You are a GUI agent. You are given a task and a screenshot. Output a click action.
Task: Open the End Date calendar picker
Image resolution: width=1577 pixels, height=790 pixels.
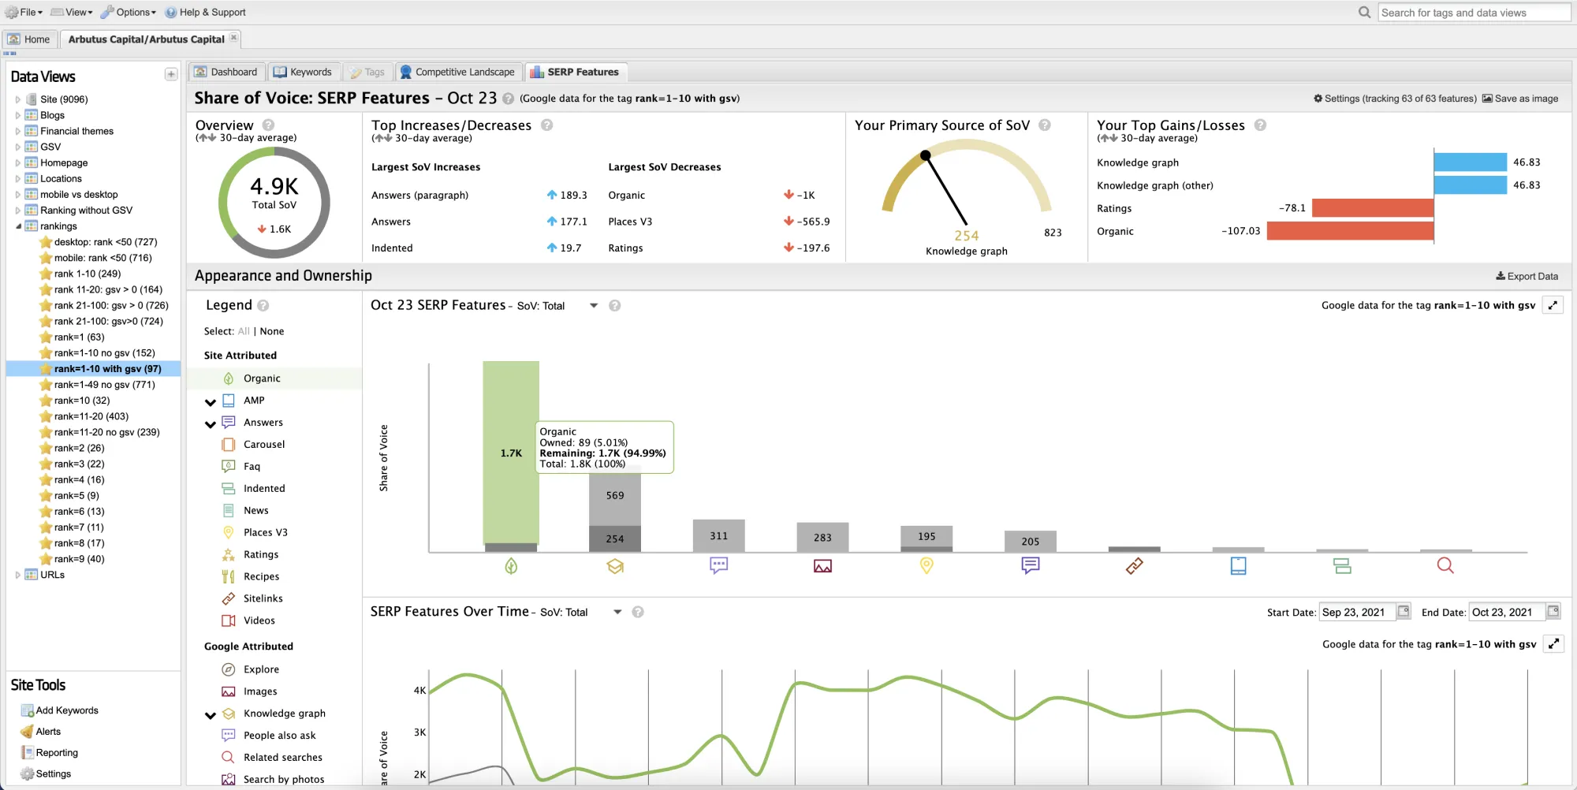pos(1553,611)
